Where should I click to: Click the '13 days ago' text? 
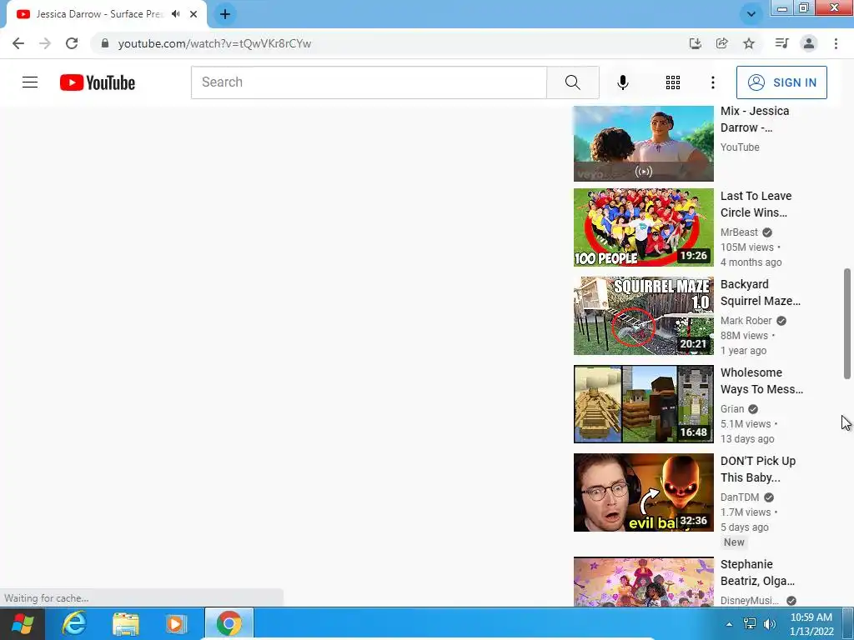coord(746,438)
